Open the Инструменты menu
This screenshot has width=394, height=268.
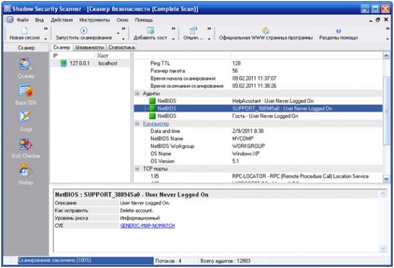coord(95,20)
